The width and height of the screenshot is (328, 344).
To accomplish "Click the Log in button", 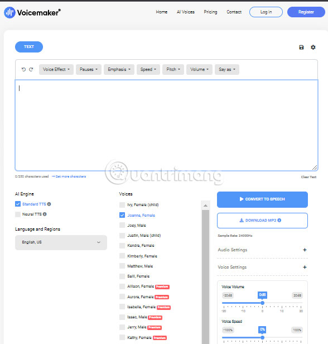I will click(x=266, y=12).
